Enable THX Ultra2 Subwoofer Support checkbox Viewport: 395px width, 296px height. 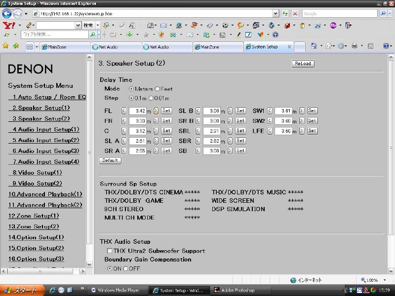click(x=110, y=251)
